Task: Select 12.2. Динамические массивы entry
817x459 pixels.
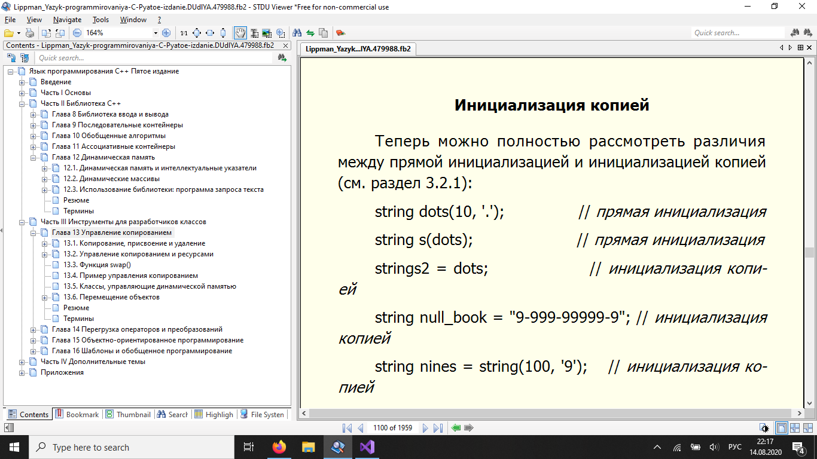Action: point(111,179)
